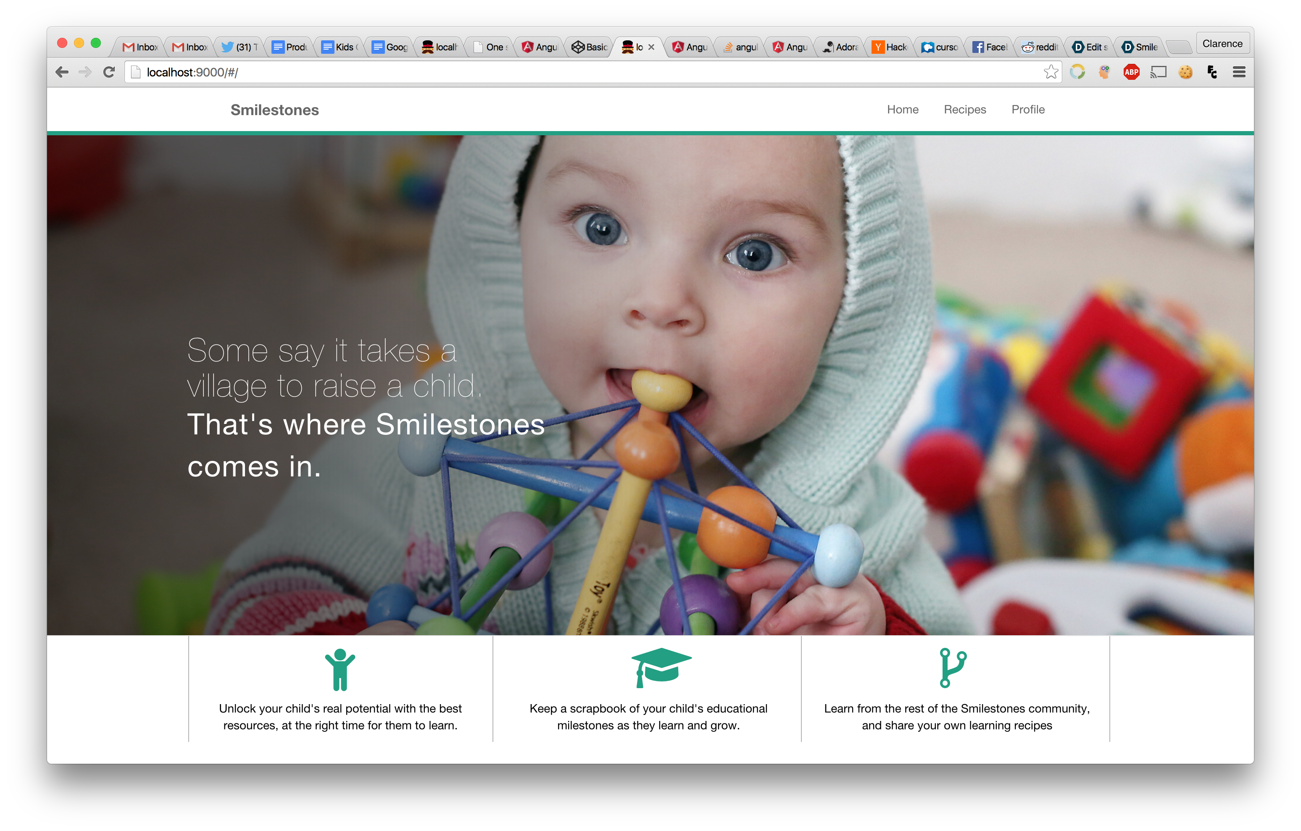Click the git fork branch icon
Screen dimensions: 1301x831
pyautogui.click(x=953, y=668)
